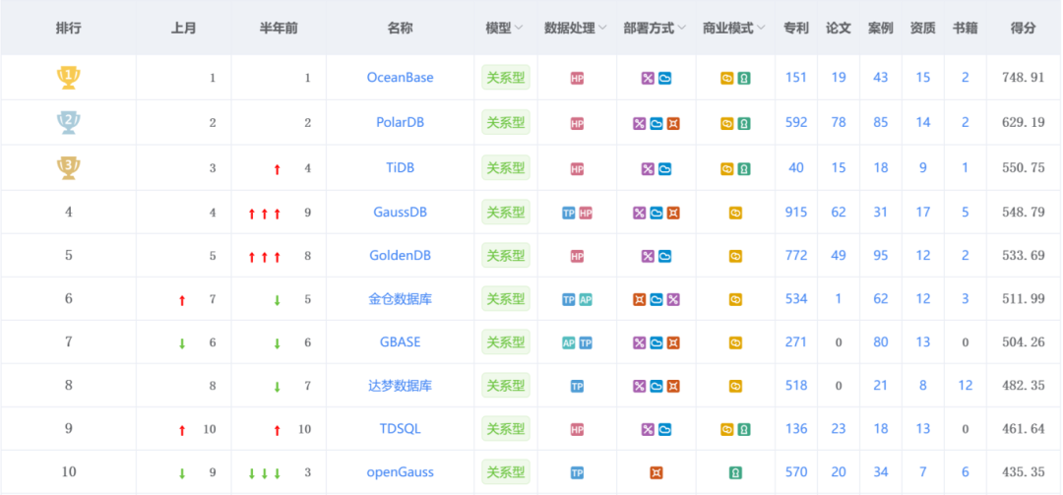Click the bronze third-place trophy icon
This screenshot has height=495, width=1063.
coord(68,167)
